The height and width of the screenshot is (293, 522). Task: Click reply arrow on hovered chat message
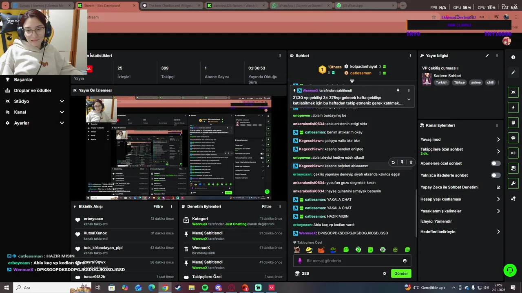[393, 162]
